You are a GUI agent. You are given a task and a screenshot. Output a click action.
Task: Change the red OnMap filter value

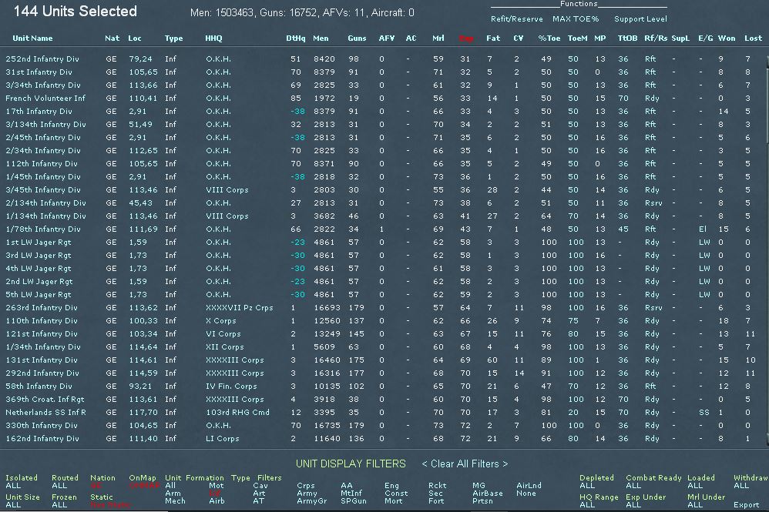point(144,486)
